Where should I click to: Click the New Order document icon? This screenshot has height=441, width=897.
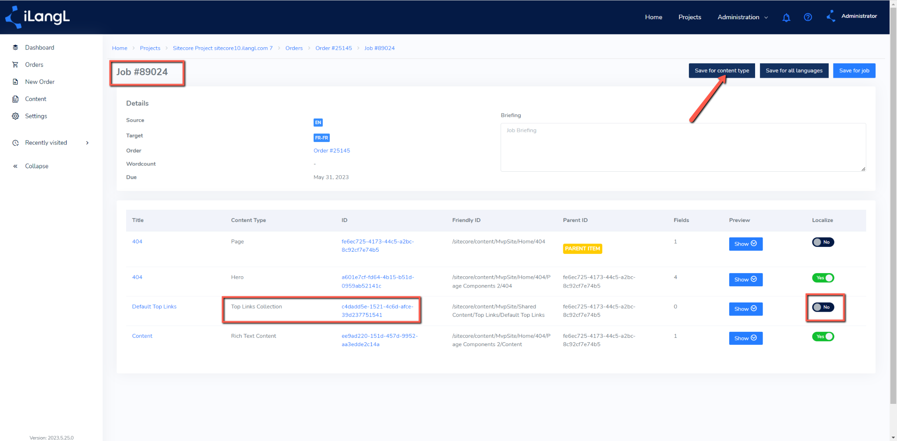click(x=15, y=82)
